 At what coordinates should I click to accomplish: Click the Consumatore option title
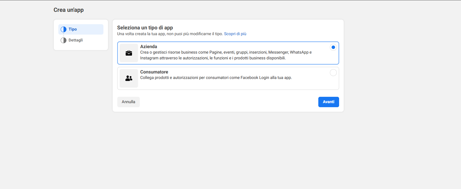click(154, 72)
